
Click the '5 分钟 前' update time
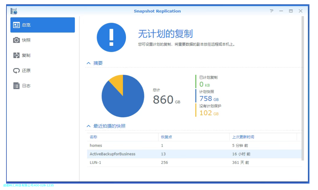click(x=240, y=145)
